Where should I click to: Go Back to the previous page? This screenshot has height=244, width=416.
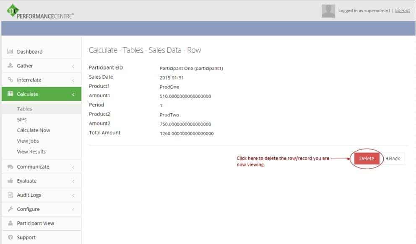tap(393, 159)
